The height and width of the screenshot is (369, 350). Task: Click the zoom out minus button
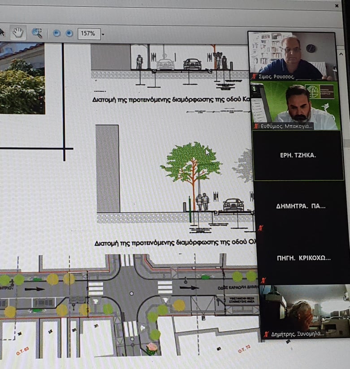coord(56,33)
